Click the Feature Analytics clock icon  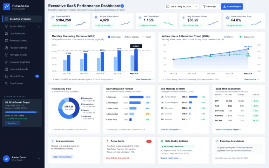coord(6,48)
